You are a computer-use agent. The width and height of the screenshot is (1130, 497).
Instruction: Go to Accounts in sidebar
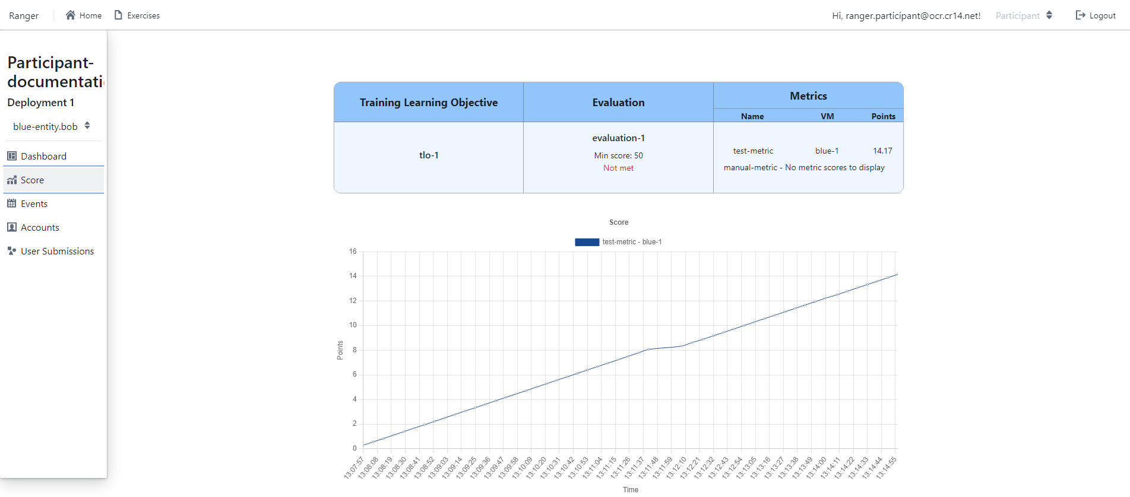click(x=40, y=227)
